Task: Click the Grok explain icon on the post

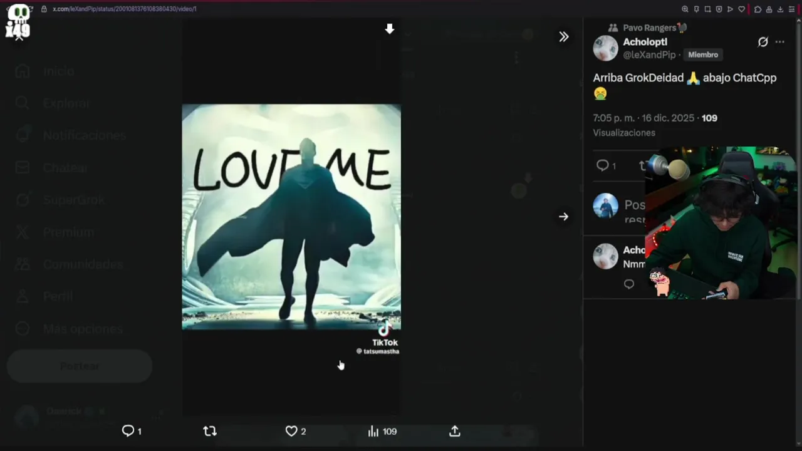Action: 763,42
